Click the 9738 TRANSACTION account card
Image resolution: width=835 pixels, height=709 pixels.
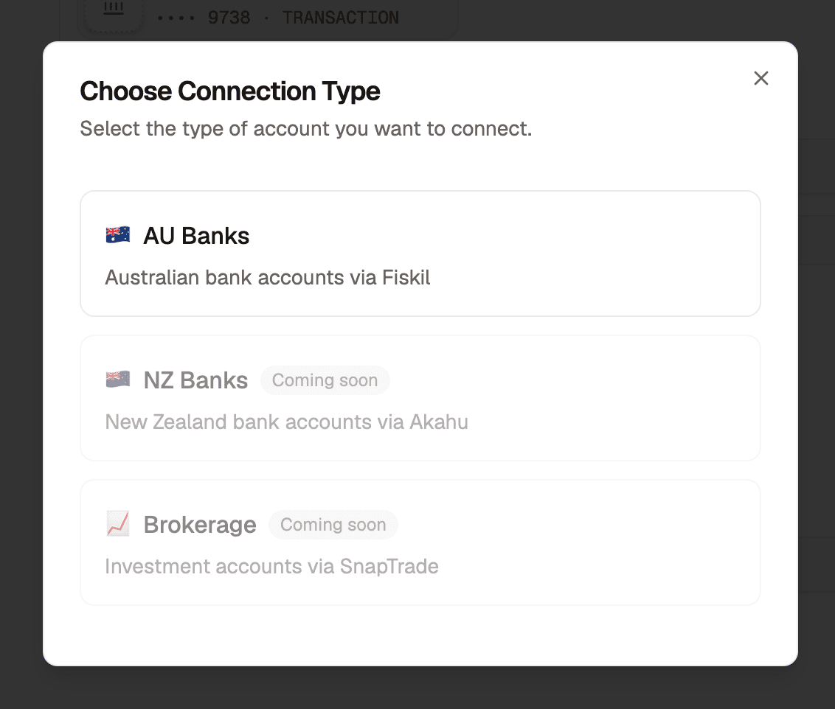pyautogui.click(x=268, y=16)
